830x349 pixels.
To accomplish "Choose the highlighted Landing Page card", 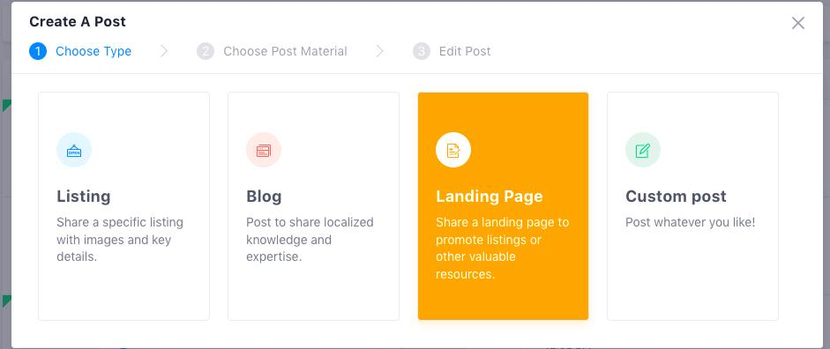I will [503, 206].
